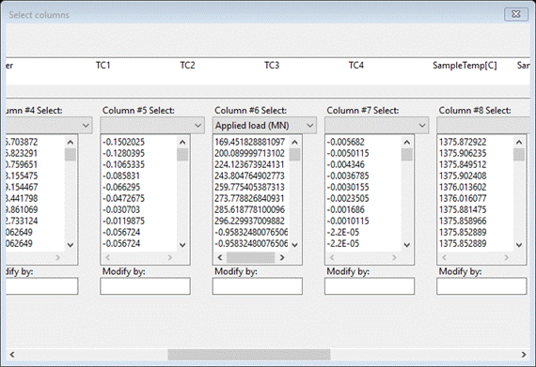Select value 224.123673924131 in Column #6
The height and width of the screenshot is (367, 536).
pyautogui.click(x=249, y=164)
